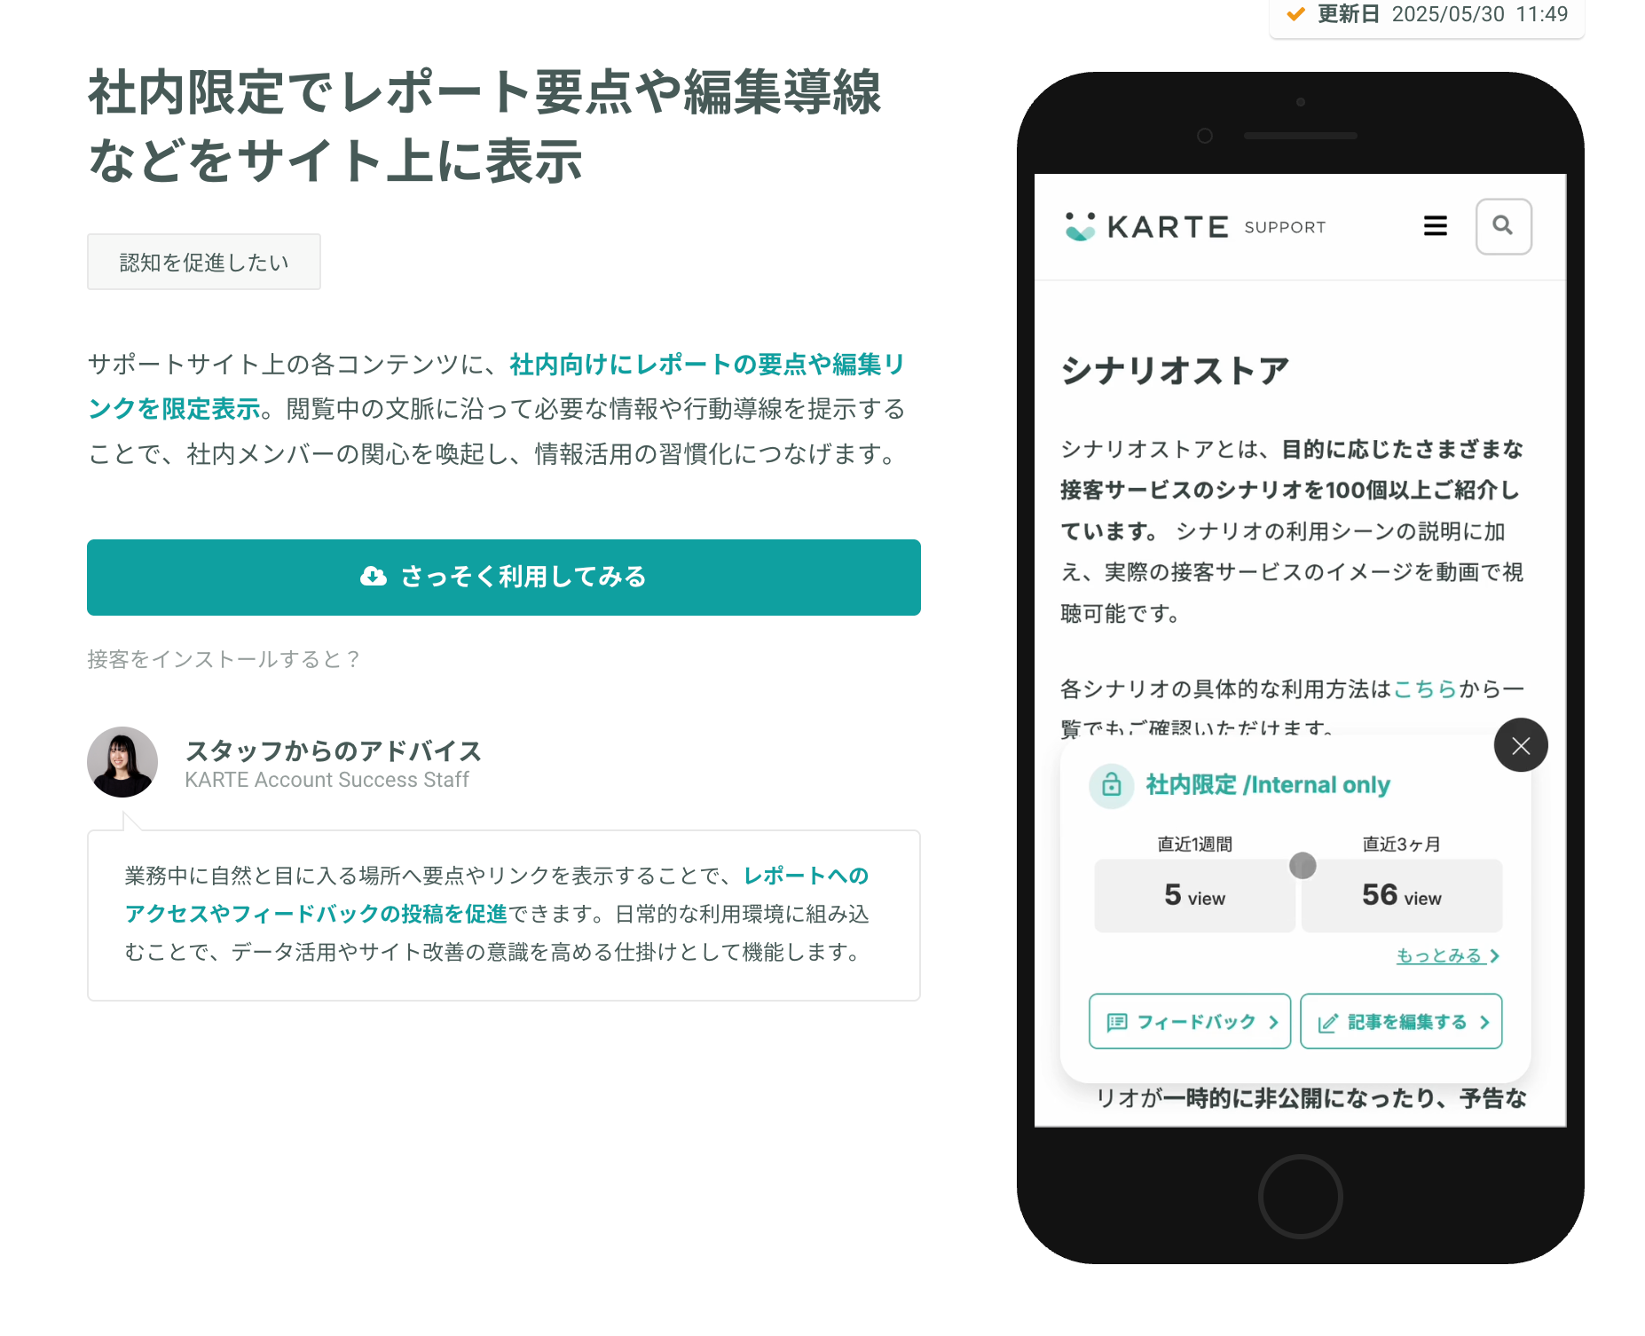This screenshot has height=1336, width=1645.
Task: Click the こちら link in the article
Action: (1425, 688)
